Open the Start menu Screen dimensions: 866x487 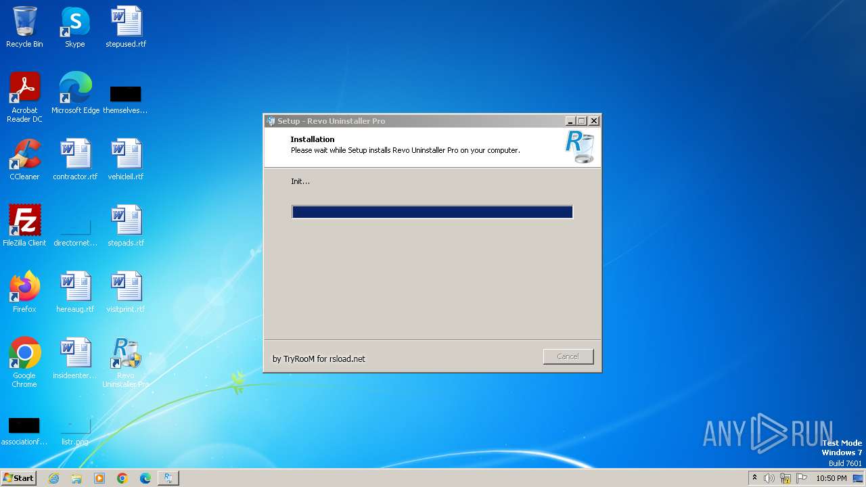(x=19, y=478)
